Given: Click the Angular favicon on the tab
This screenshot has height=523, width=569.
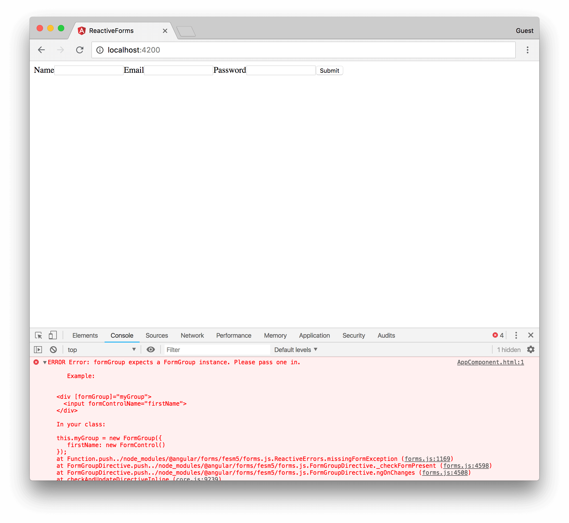Looking at the screenshot, I should [x=82, y=31].
